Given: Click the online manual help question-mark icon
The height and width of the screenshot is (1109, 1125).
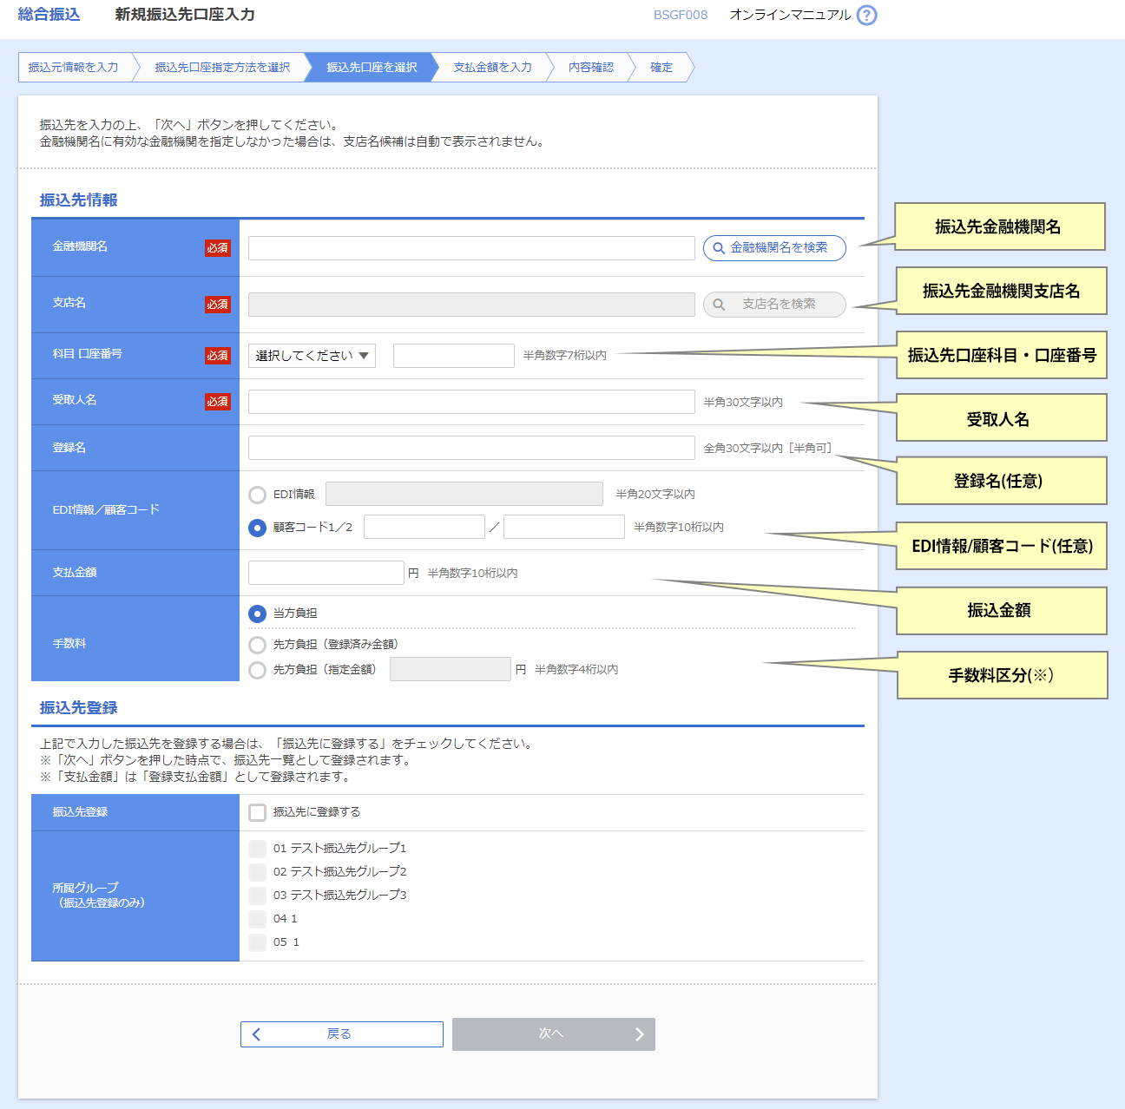Looking at the screenshot, I should point(866,16).
